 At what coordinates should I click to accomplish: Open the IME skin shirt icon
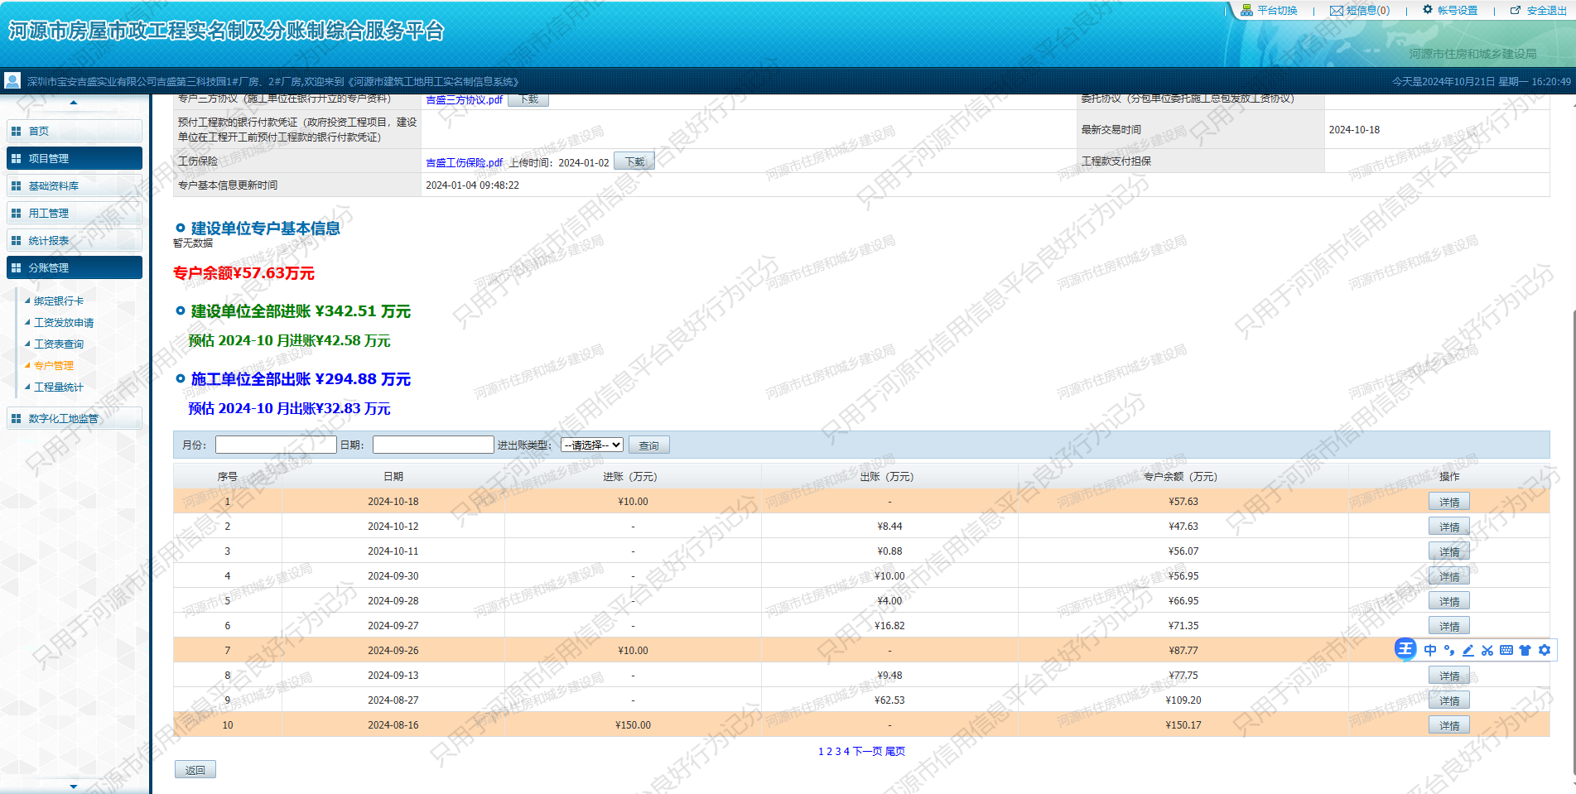click(x=1525, y=650)
